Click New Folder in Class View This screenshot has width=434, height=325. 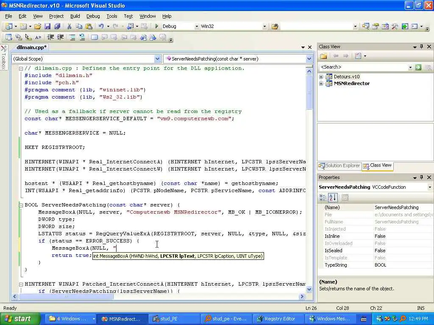point(323,56)
